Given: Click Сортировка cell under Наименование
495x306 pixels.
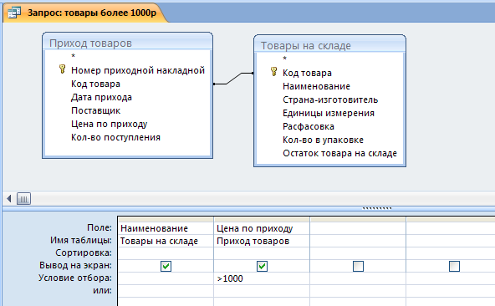Looking at the screenshot, I should click(x=166, y=253).
